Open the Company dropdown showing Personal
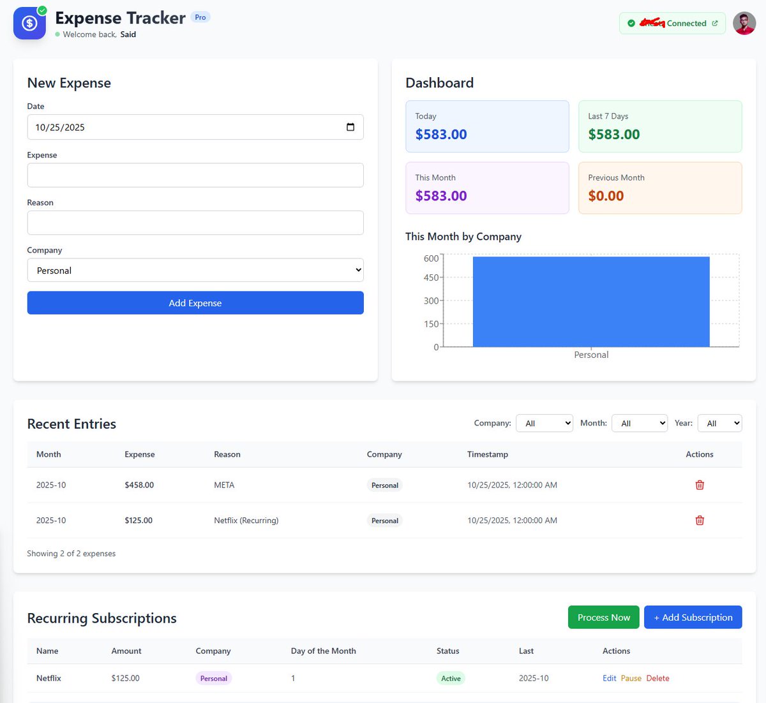Image resolution: width=766 pixels, height=703 pixels. click(195, 270)
